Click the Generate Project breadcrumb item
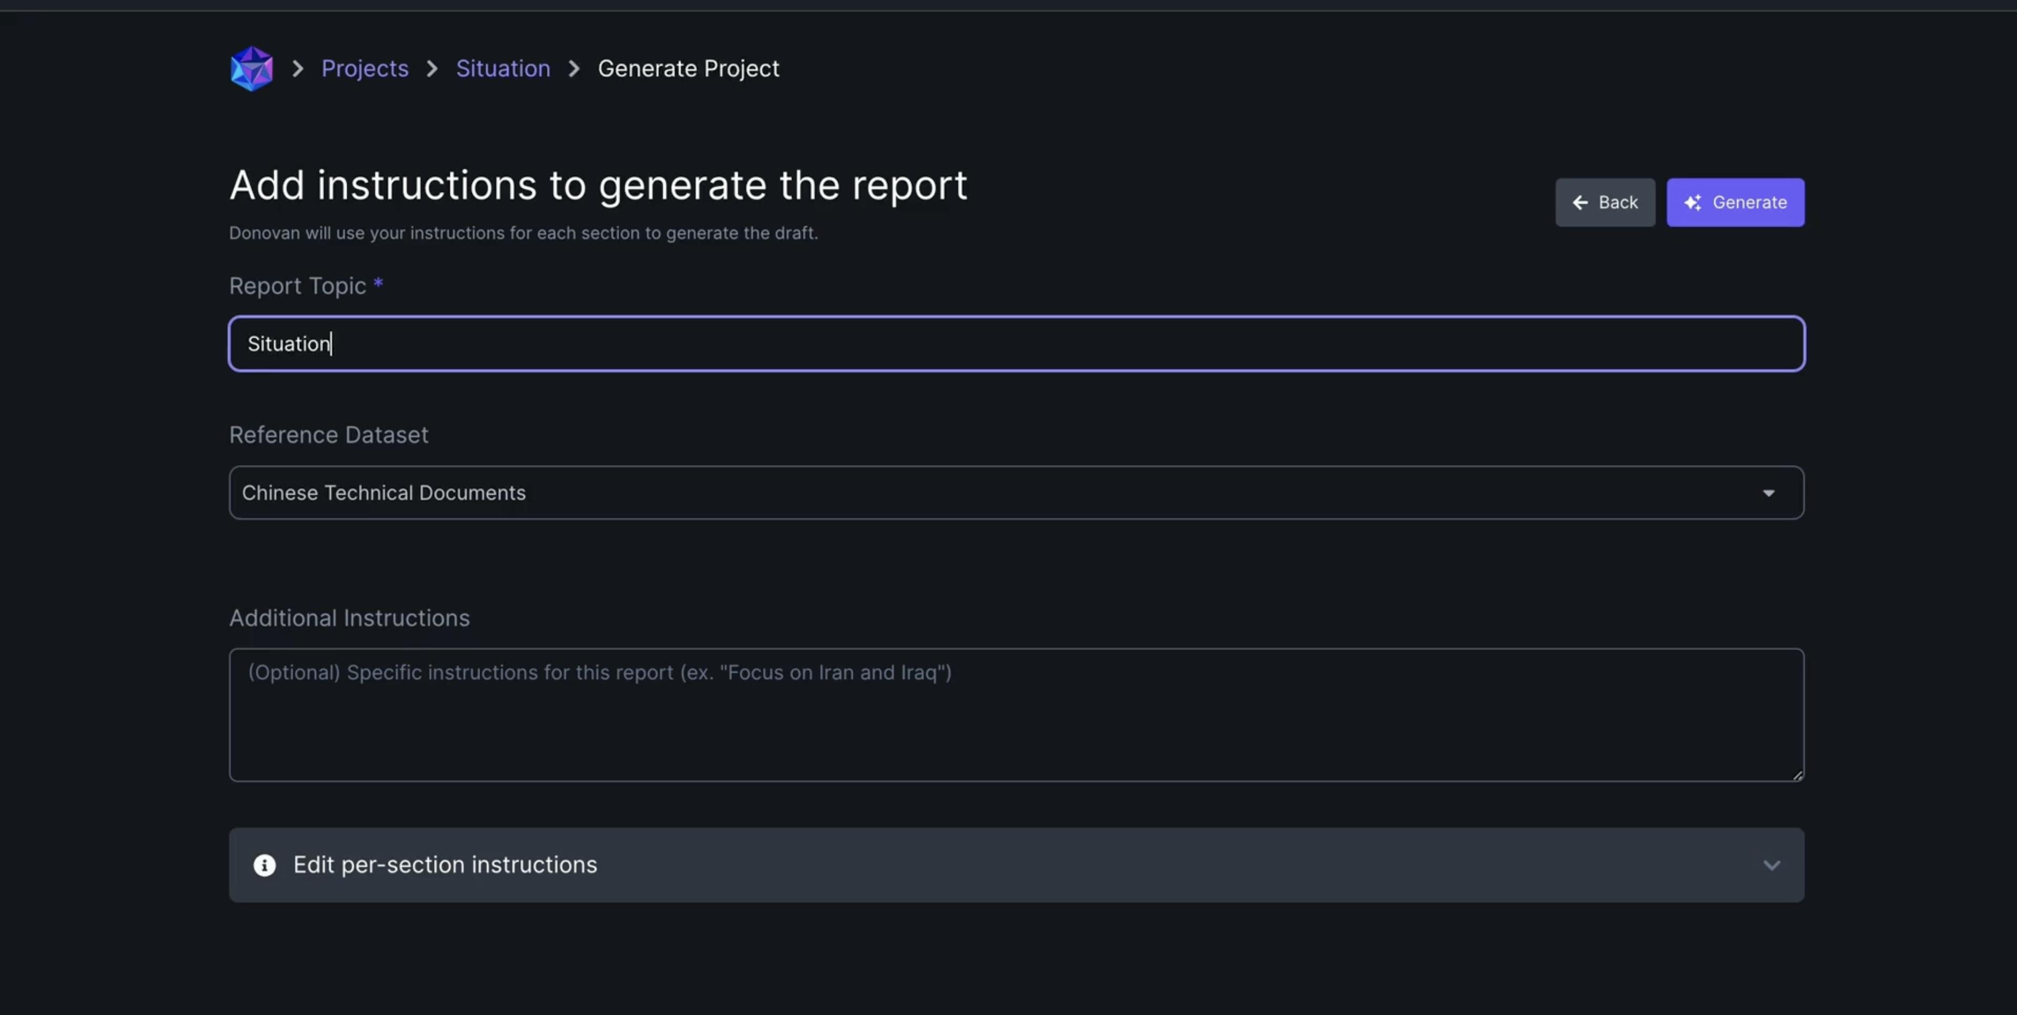 tap(688, 69)
